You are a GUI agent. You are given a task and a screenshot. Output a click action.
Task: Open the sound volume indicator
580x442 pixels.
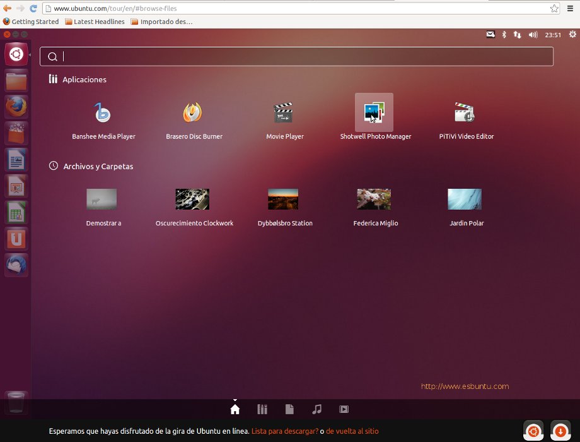[533, 35]
